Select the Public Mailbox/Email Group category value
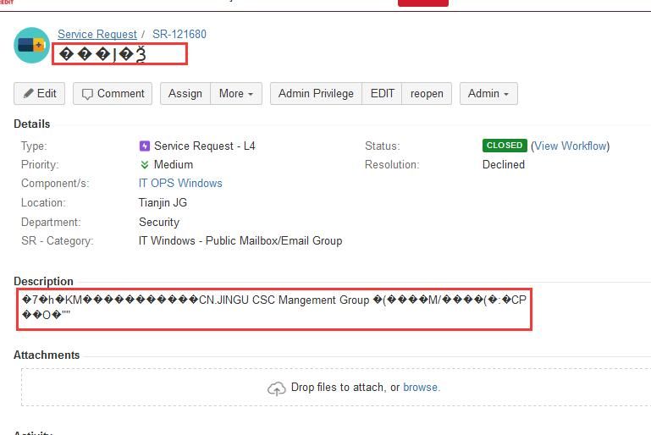This screenshot has height=435, width=651. pos(240,240)
